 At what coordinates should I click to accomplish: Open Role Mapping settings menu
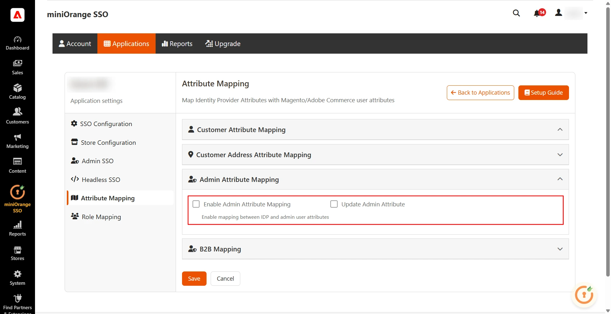tap(120, 217)
